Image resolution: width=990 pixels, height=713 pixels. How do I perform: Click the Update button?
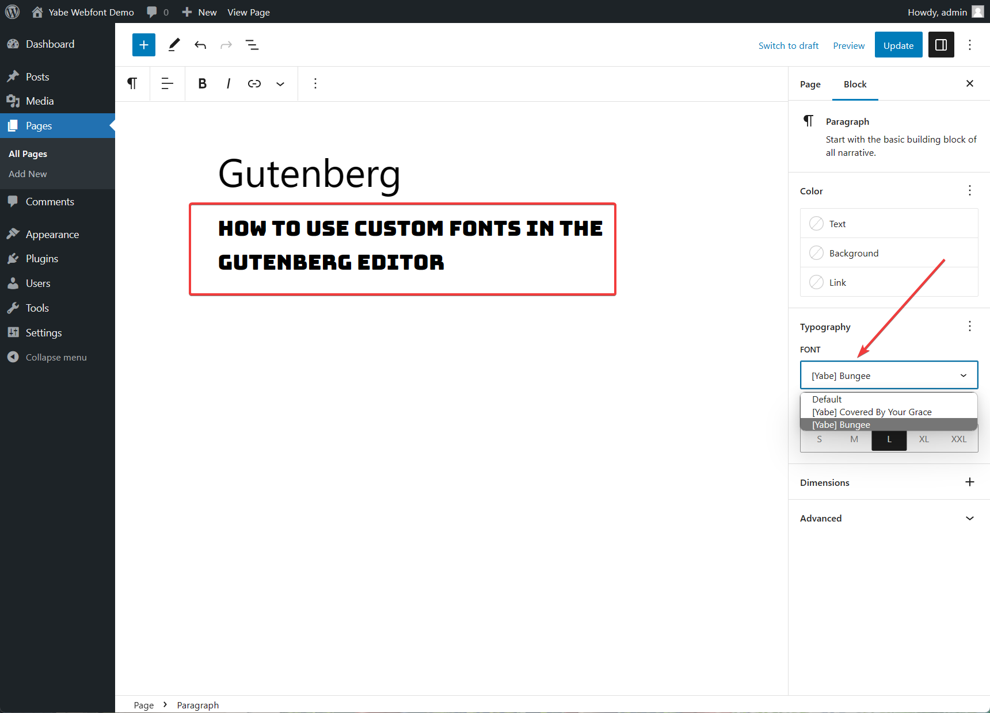click(x=898, y=45)
